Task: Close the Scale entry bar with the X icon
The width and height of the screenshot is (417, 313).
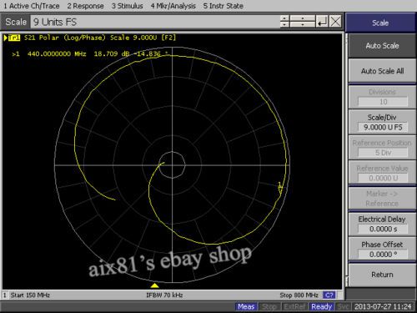Action: (335, 22)
